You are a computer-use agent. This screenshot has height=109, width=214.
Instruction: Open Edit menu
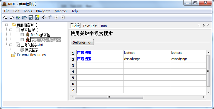click(x=16, y=11)
